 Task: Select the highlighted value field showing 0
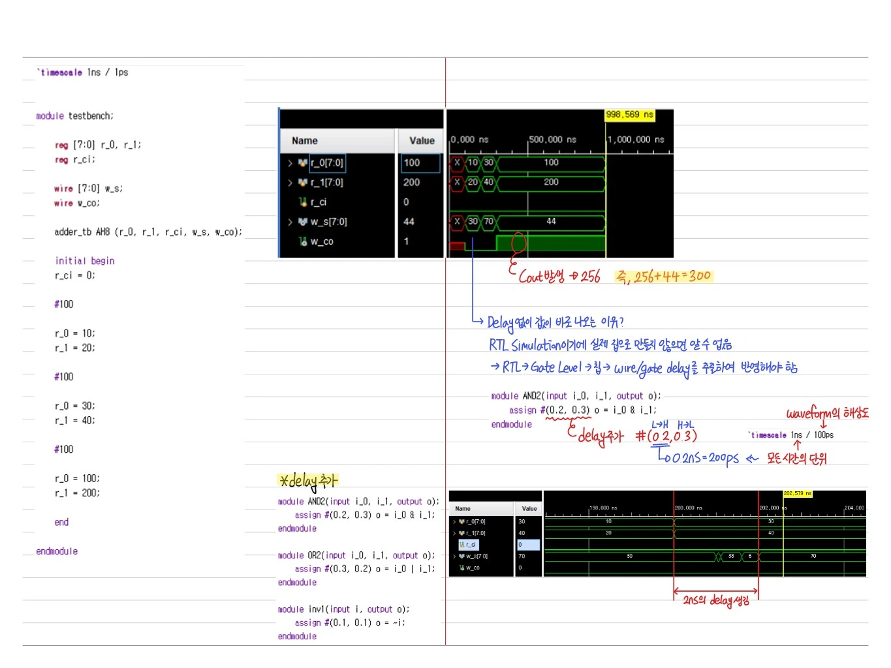coord(528,545)
